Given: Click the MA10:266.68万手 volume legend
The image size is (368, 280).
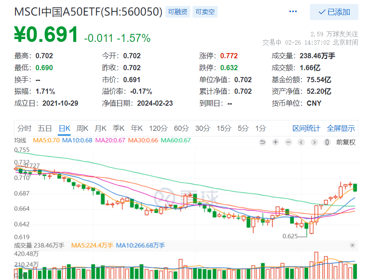Looking at the screenshot, I should click(x=141, y=246).
